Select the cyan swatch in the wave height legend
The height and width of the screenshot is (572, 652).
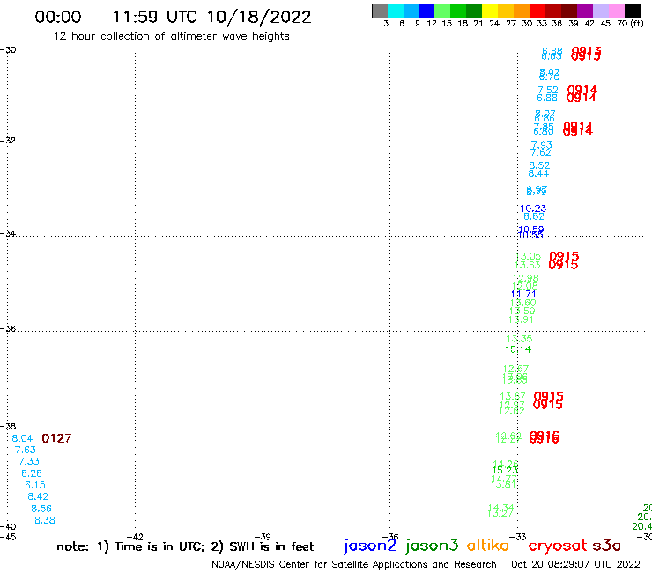[396, 11]
